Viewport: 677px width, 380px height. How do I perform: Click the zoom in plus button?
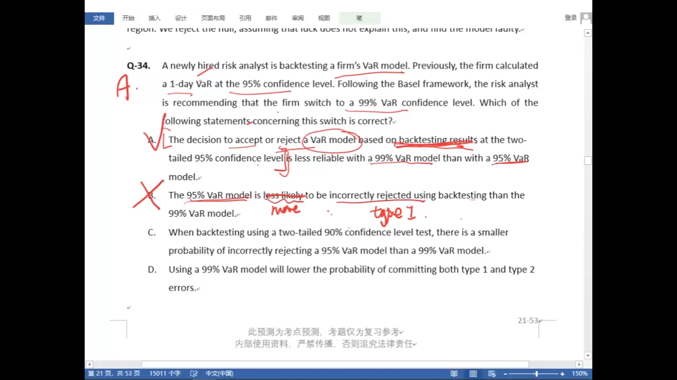562,374
